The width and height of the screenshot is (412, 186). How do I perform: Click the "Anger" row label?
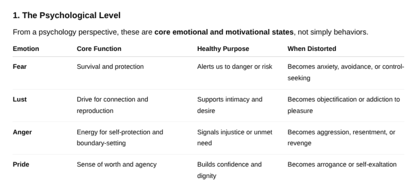22,132
